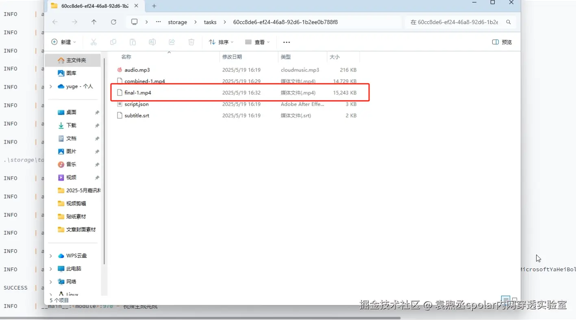
Task: Sort by the 类型 column header
Action: pyautogui.click(x=286, y=57)
